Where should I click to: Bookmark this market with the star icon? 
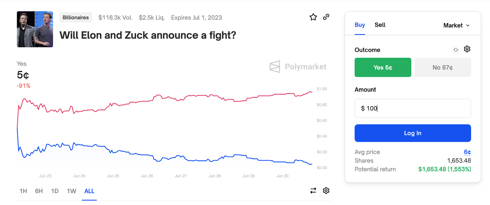(x=313, y=17)
